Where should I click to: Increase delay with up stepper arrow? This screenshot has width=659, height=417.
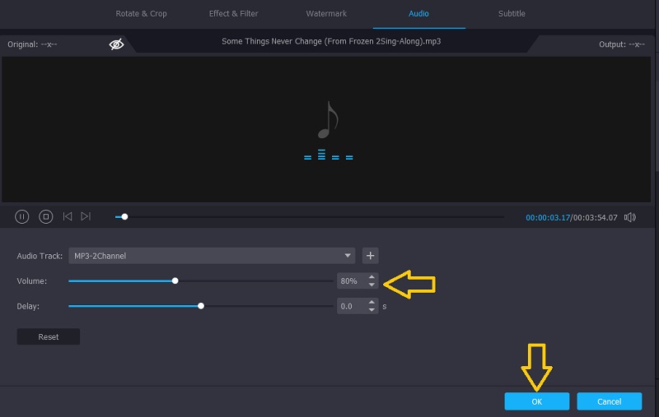(372, 302)
